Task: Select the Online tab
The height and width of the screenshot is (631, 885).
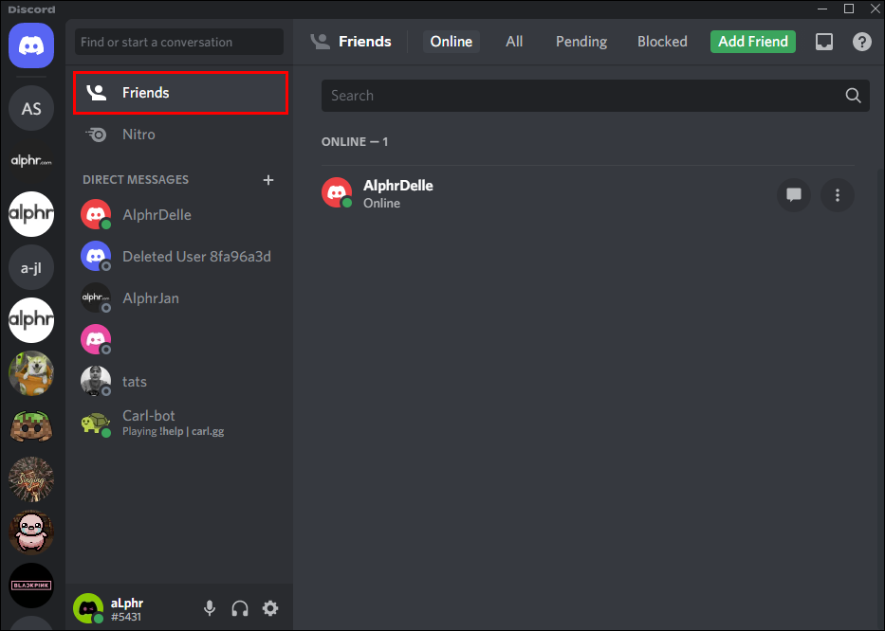Action: click(451, 42)
